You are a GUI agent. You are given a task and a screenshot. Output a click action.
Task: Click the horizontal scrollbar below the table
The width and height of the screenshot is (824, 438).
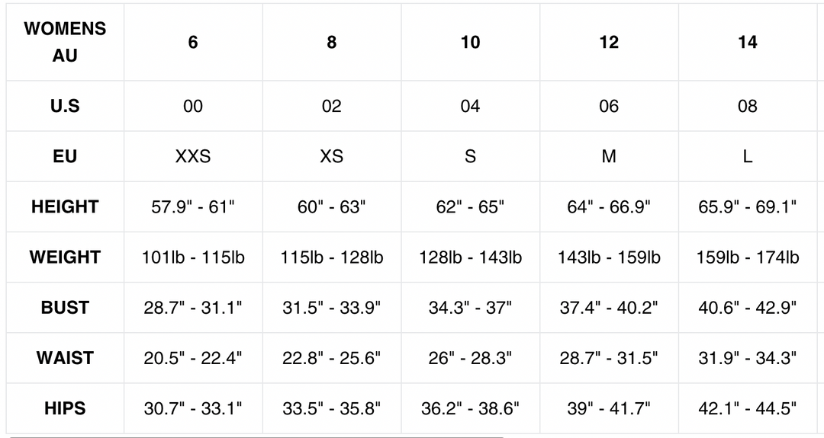[229, 436]
